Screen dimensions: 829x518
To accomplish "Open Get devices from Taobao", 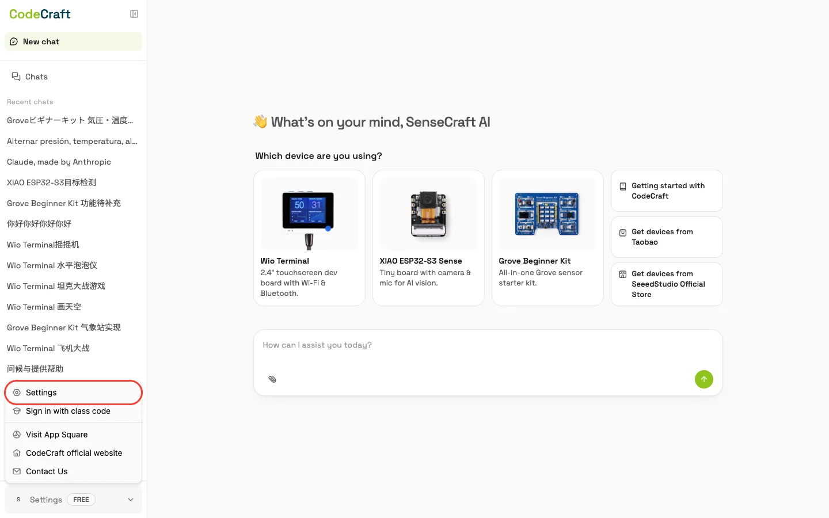I will coord(667,237).
